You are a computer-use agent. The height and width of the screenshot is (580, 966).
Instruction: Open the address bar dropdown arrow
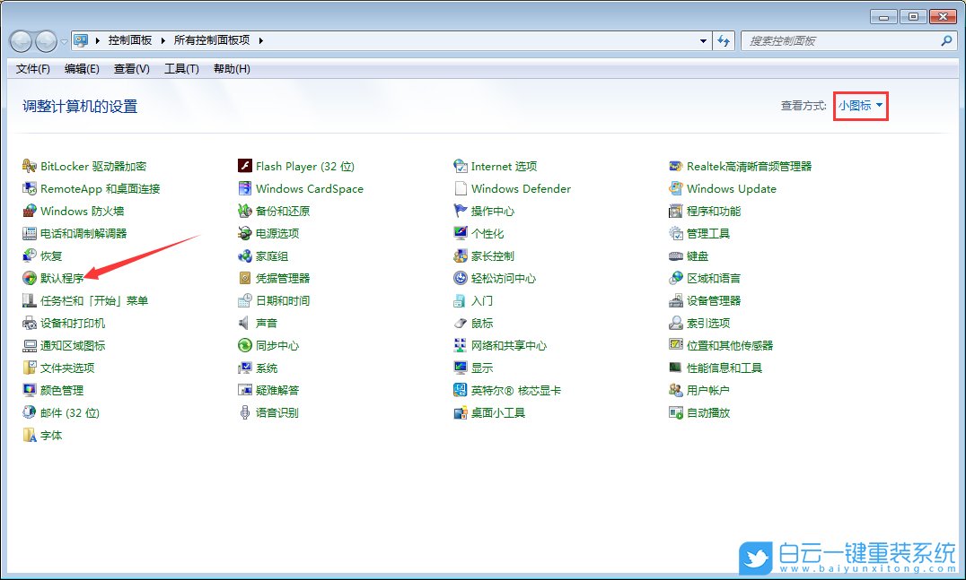tap(703, 40)
